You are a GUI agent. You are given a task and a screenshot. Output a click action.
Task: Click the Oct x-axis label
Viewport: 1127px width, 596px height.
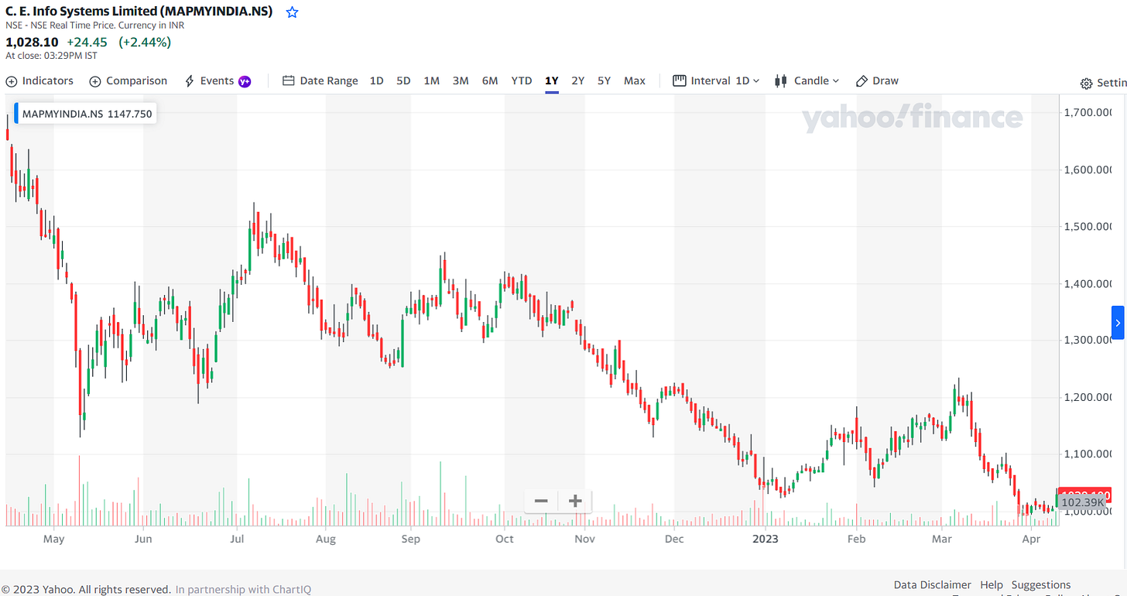pos(505,539)
